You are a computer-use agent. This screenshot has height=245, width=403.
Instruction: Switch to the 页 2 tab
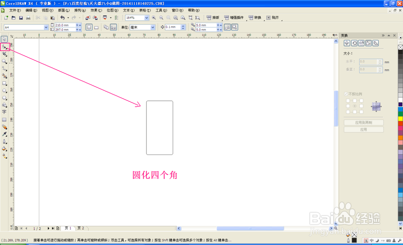coord(81,228)
